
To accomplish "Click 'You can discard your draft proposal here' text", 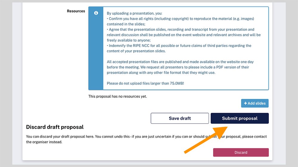I will click(119, 137).
